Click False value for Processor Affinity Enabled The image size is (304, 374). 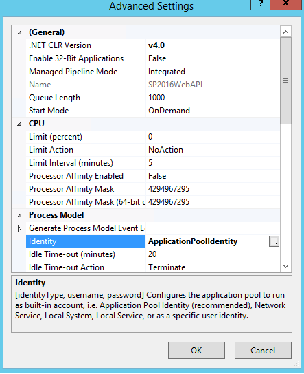pyautogui.click(x=157, y=176)
